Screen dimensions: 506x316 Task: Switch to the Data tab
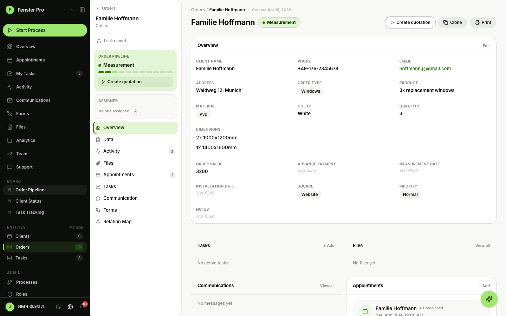point(108,140)
